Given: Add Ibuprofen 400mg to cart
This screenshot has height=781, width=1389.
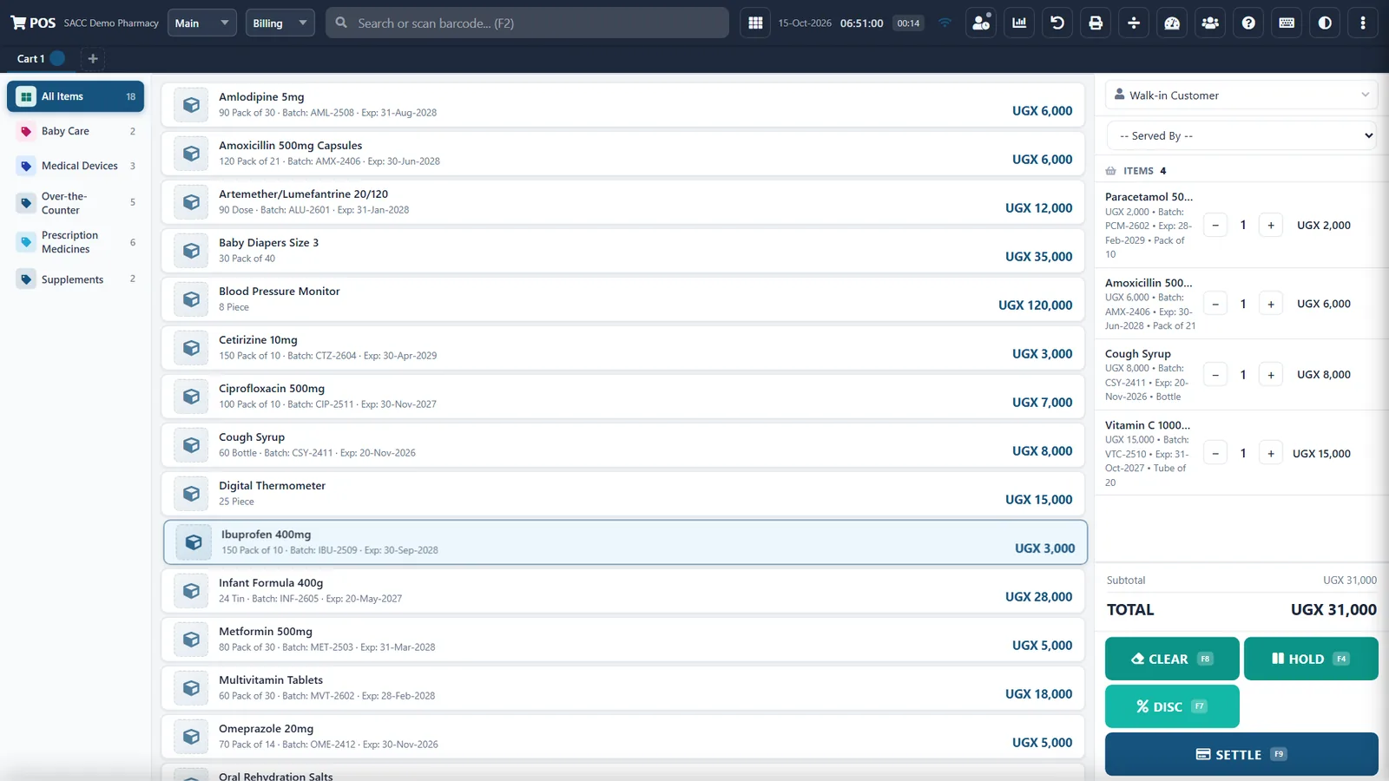Looking at the screenshot, I should (625, 542).
